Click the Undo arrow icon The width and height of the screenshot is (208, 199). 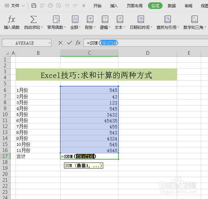(x=67, y=6)
